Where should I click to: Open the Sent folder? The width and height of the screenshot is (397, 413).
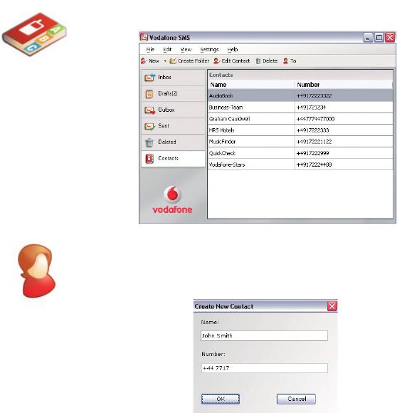pos(173,126)
